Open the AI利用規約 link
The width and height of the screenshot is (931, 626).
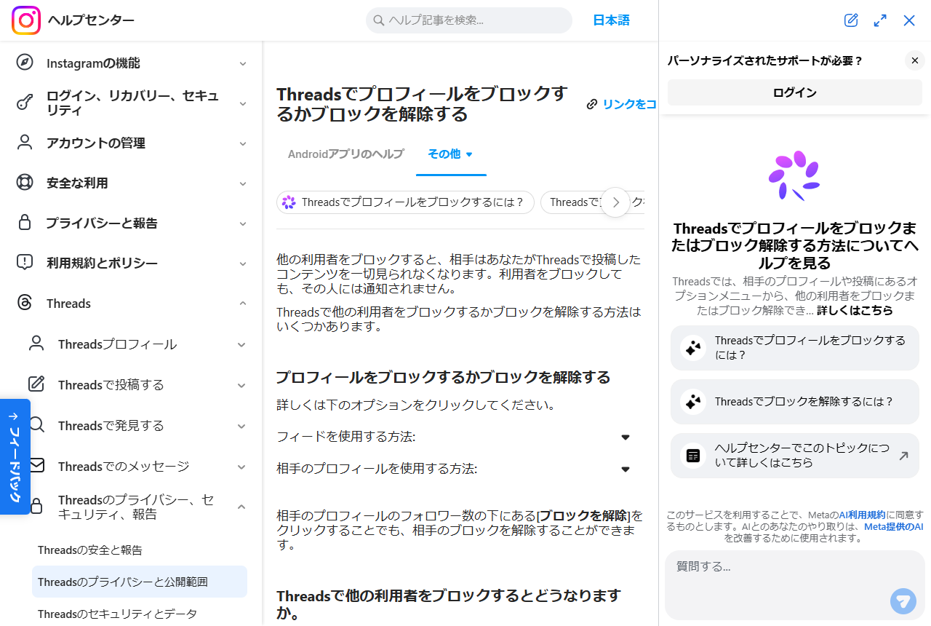pos(862,515)
